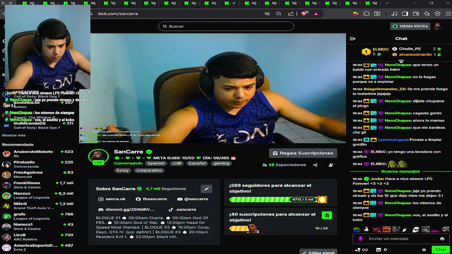Open AruberutoMakoto recommended channel

(37, 153)
